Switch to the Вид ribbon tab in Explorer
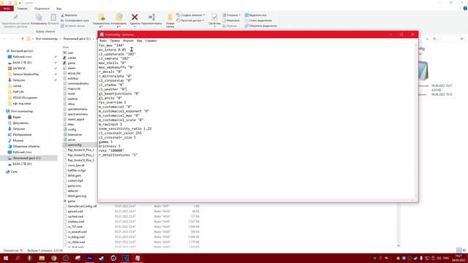Image resolution: width=468 pixels, height=263 pixels. 58,8
